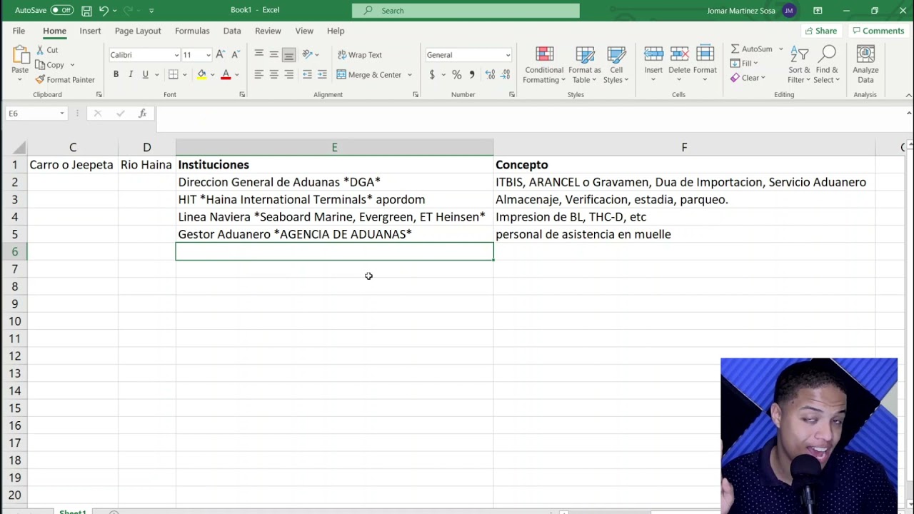Switch to the Page Layout tab
Image resolution: width=914 pixels, height=514 pixels.
(138, 31)
